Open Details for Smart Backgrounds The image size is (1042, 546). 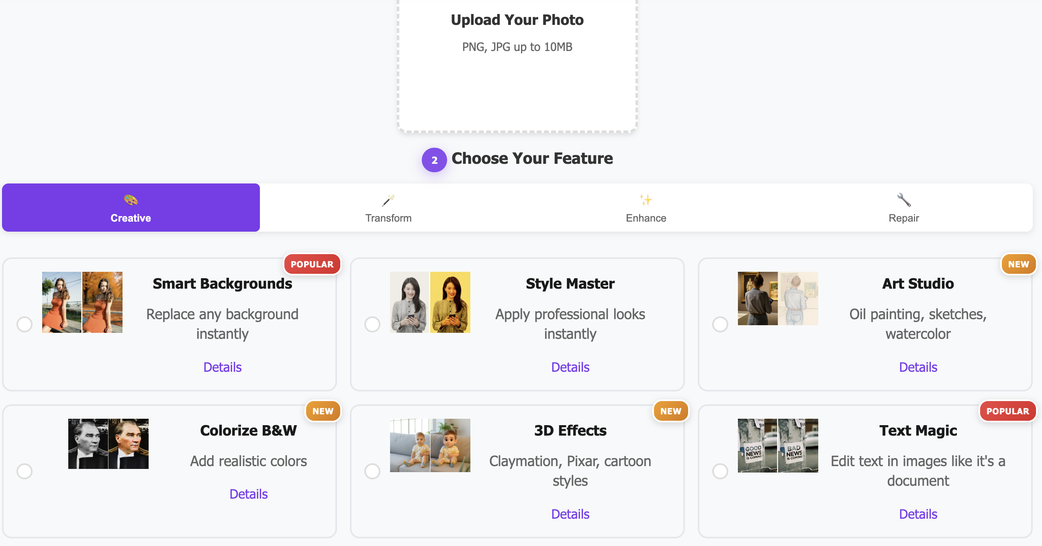[x=222, y=367]
